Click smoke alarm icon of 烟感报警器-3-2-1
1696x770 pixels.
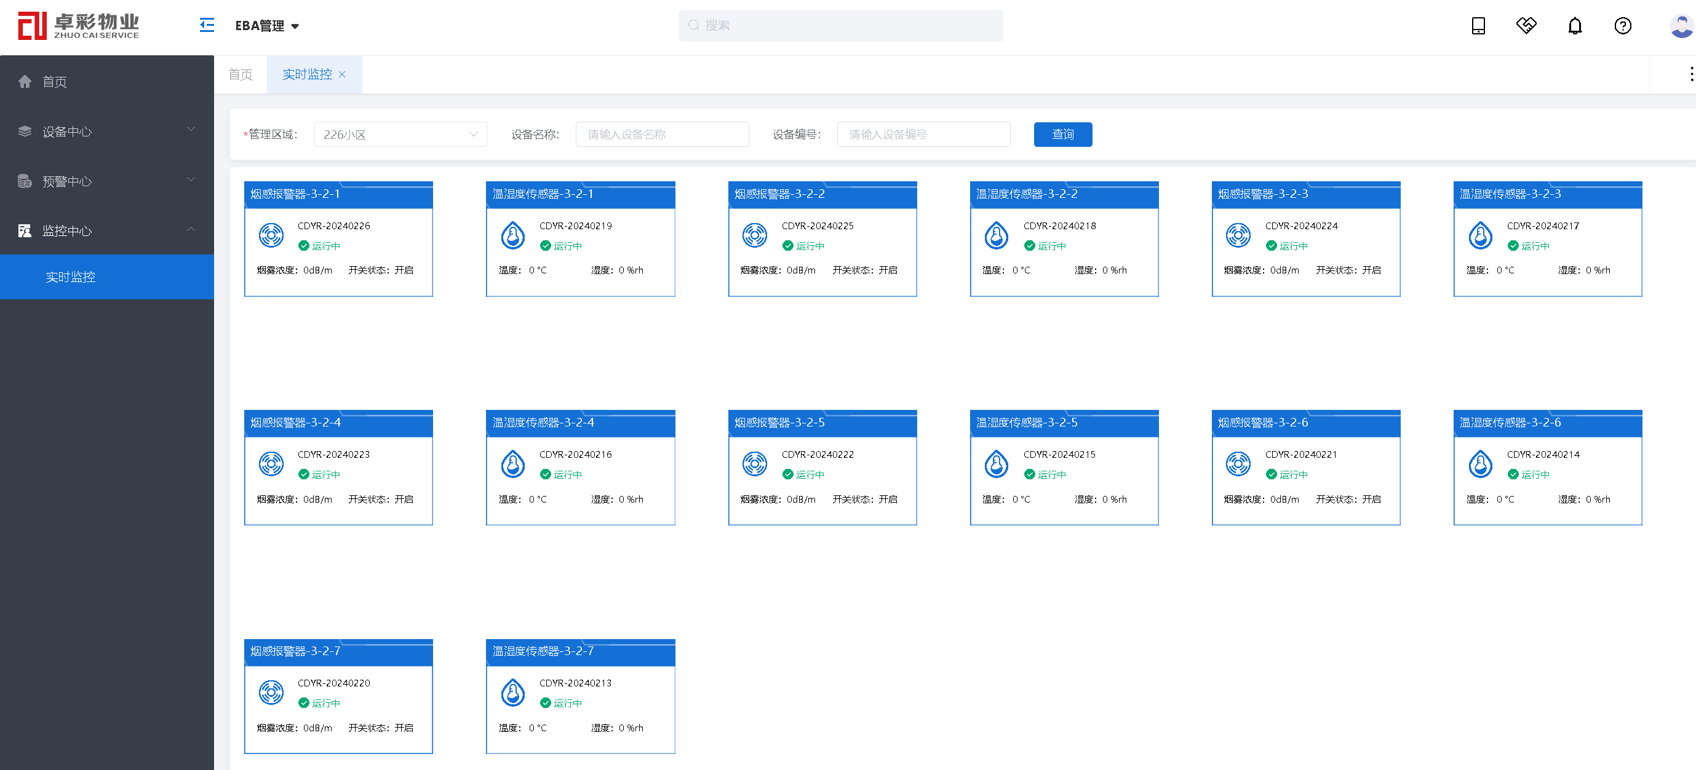tap(271, 235)
